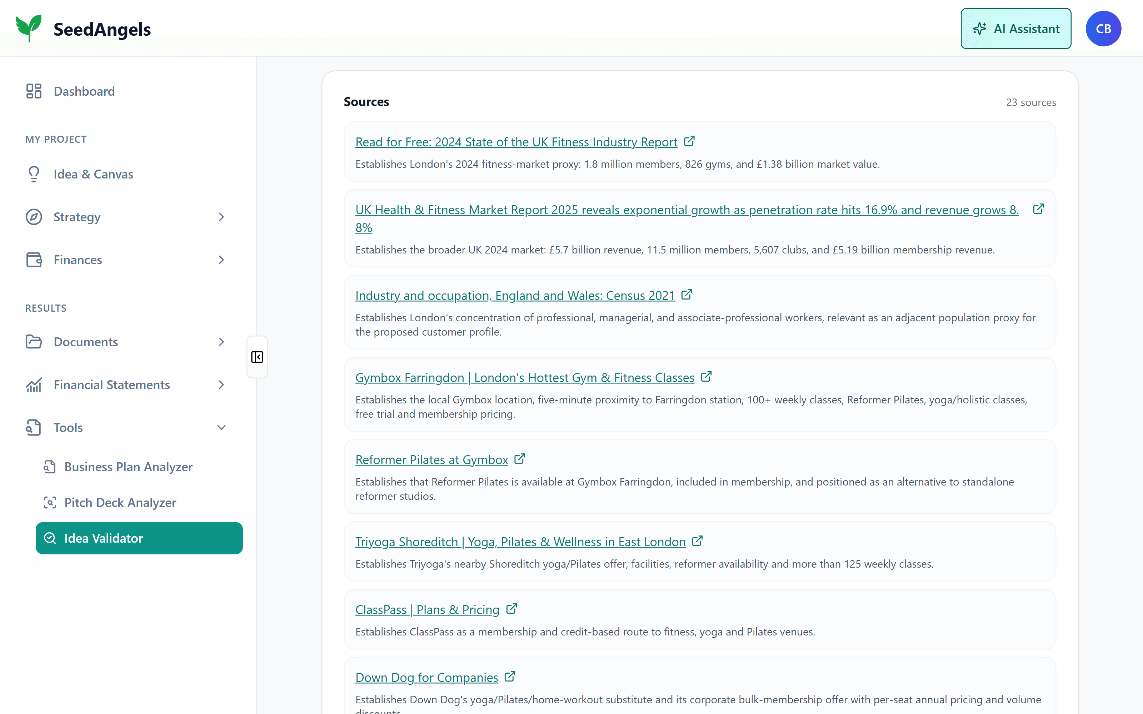Open external link icon beside ClassPass Plans & Pricing
Screen dimensions: 1143x714
click(x=511, y=609)
